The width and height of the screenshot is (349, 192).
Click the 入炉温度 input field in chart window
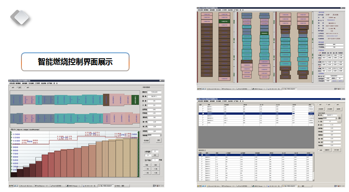(x=155, y=151)
